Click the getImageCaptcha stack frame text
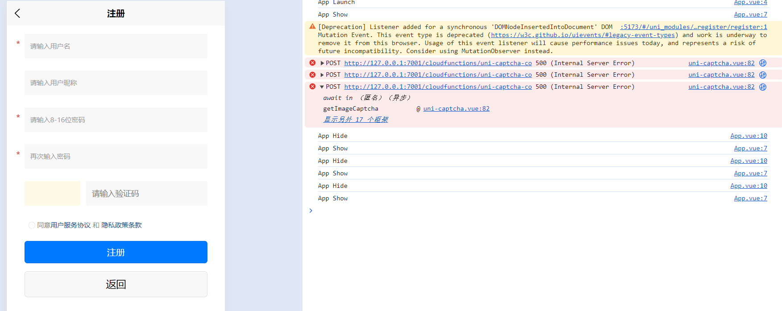The height and width of the screenshot is (311, 782). tap(351, 108)
